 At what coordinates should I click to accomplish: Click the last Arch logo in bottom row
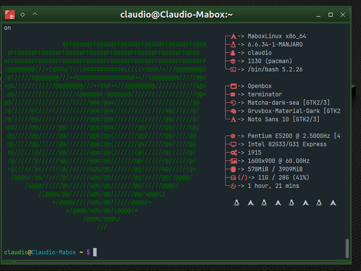(x=333, y=203)
